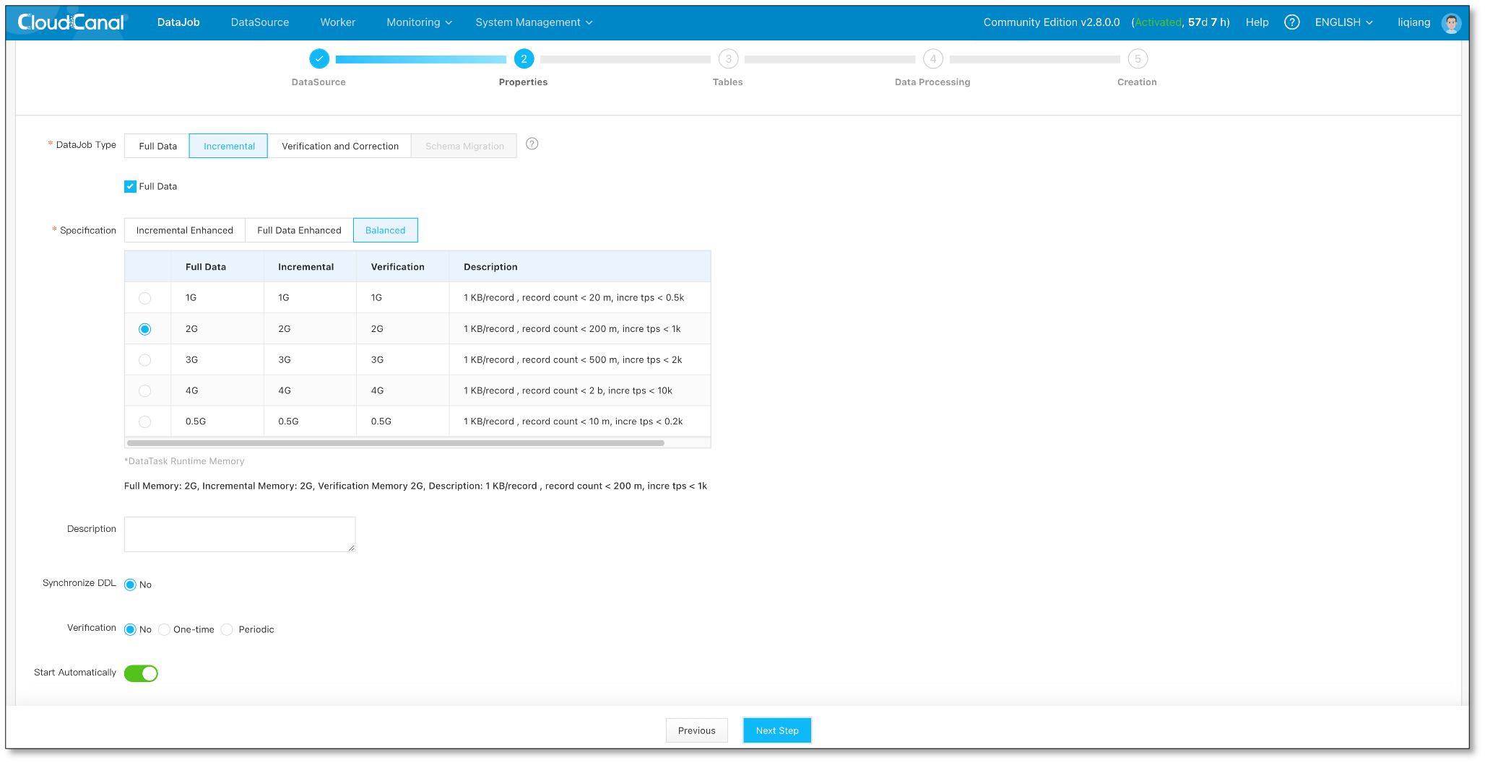
Task: Click the tooltip icon beside DataJob Type tabs
Action: coord(532,144)
